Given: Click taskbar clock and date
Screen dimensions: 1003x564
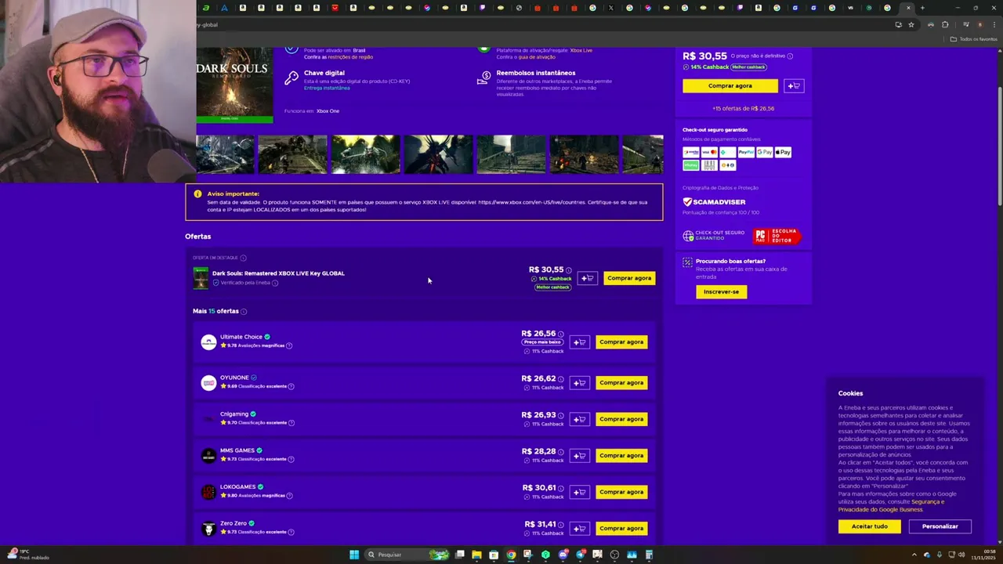Looking at the screenshot, I should click(x=983, y=555).
